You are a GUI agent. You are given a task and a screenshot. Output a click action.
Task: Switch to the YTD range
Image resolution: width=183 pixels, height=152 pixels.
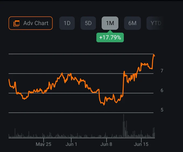[x=155, y=23]
